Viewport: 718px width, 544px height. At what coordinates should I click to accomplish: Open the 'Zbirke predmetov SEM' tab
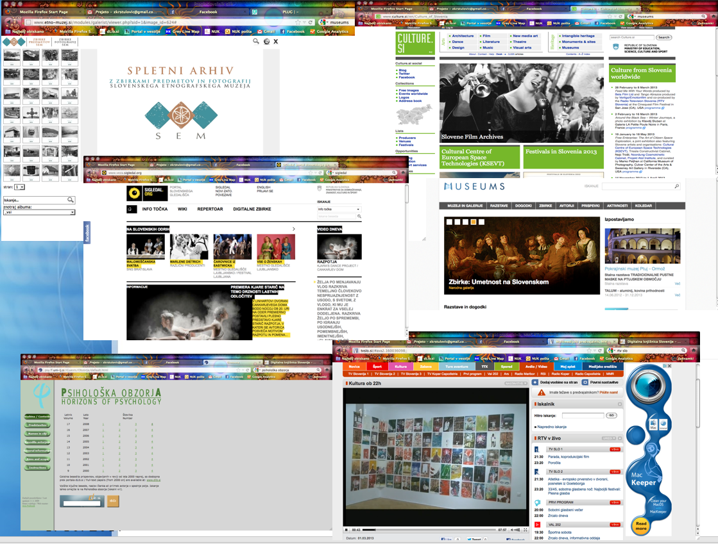click(x=39, y=42)
